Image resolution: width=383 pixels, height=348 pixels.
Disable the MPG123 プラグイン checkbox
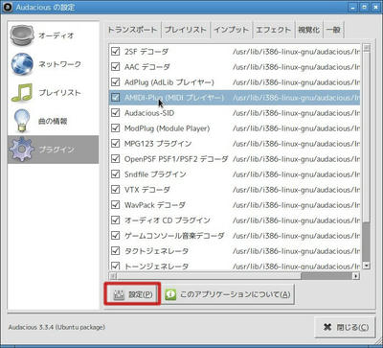(x=115, y=144)
